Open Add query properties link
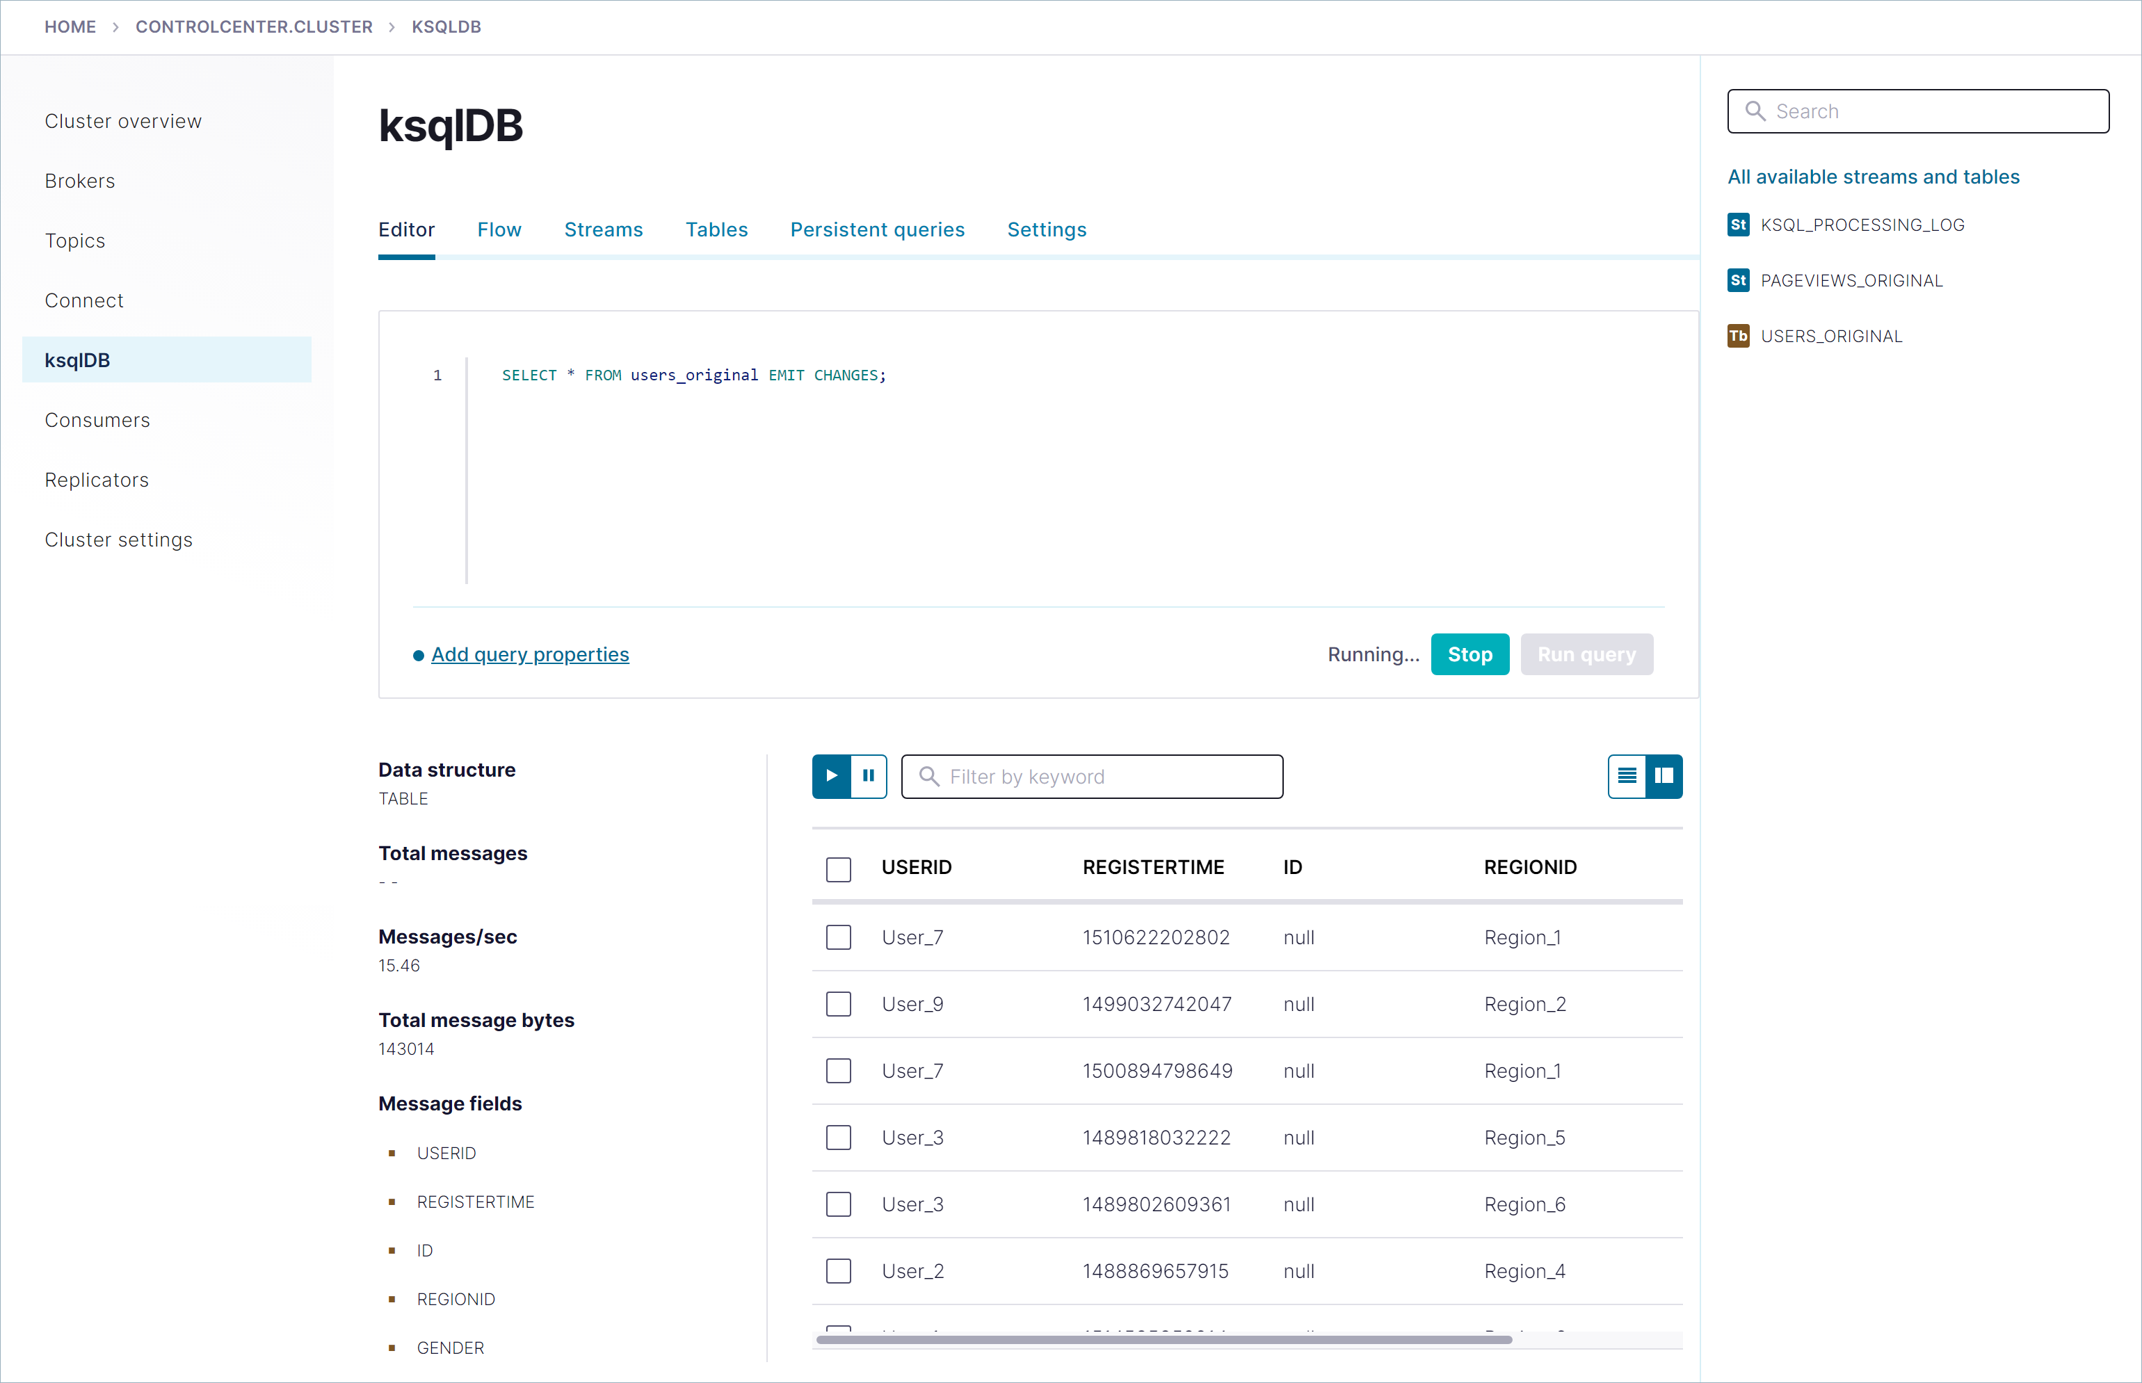2142x1383 pixels. tap(530, 655)
